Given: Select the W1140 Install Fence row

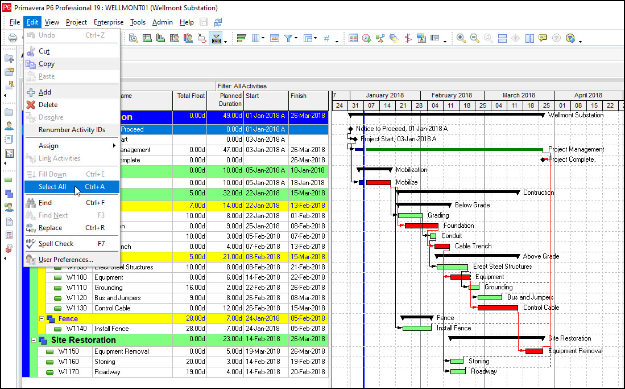Looking at the screenshot, I should [x=187, y=329].
